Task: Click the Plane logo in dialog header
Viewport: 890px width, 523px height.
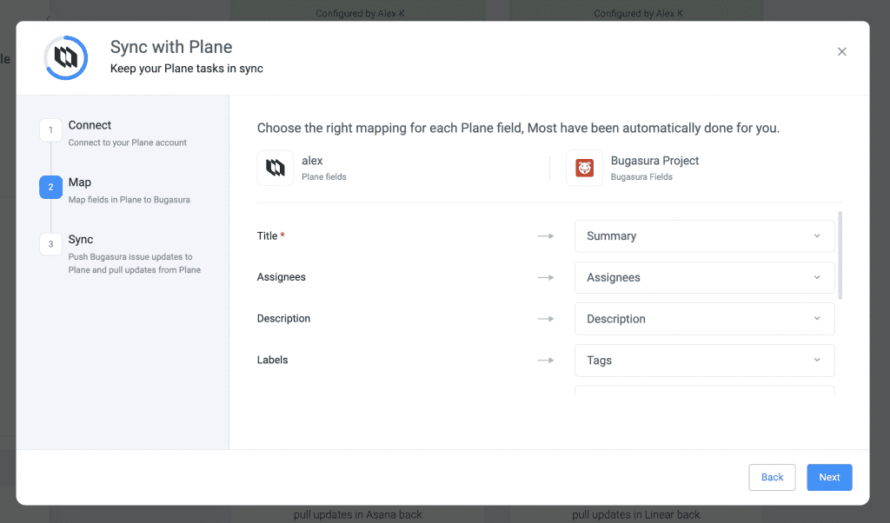Action: [66, 58]
